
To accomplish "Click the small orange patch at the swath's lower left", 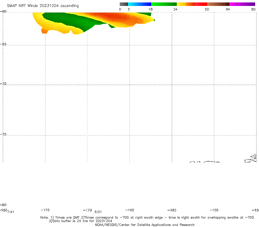I will 44,31.
